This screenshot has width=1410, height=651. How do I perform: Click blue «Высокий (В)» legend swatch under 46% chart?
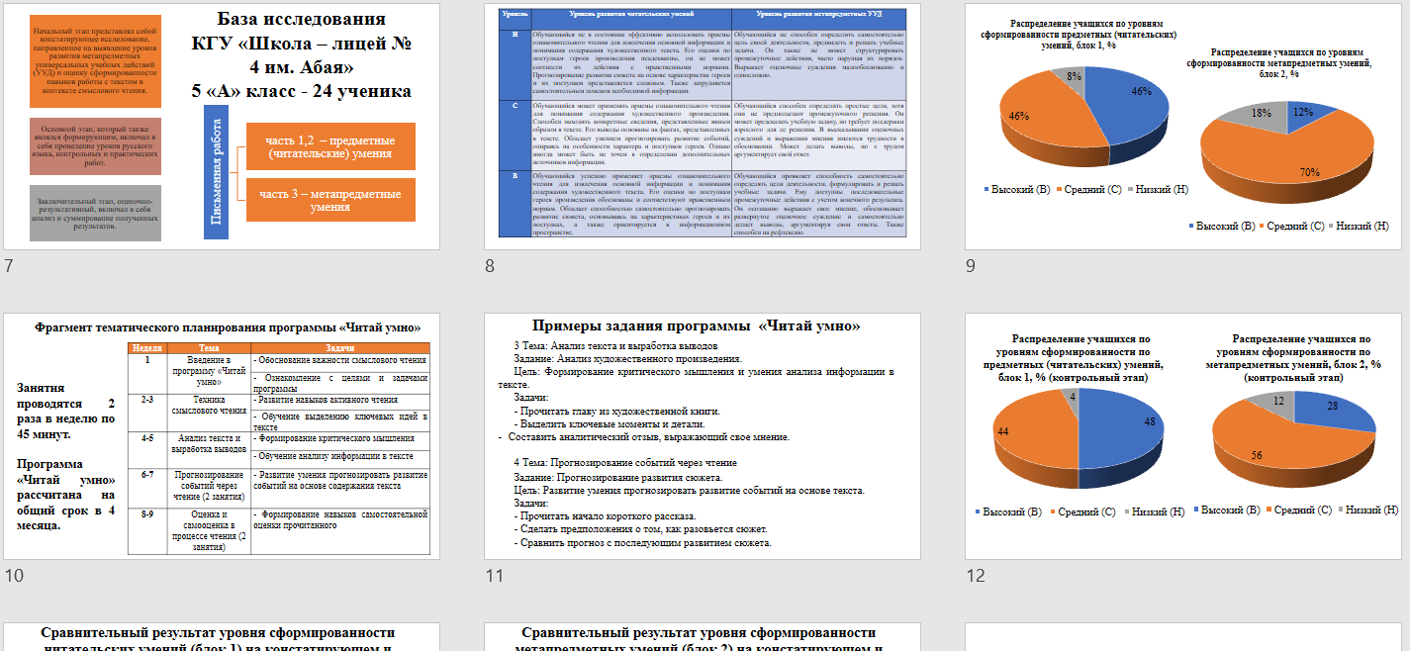tap(987, 188)
